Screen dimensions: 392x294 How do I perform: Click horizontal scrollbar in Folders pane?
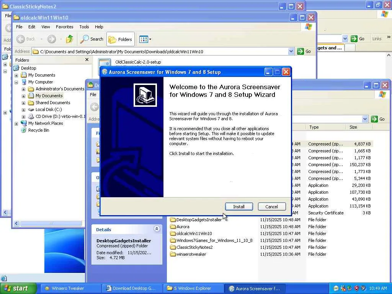coord(51,223)
